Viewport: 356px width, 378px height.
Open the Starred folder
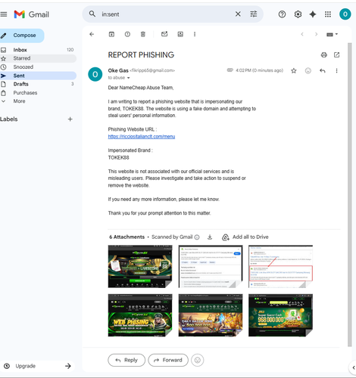tap(37, 58)
